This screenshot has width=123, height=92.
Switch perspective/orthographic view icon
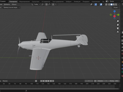[x=118, y=32]
